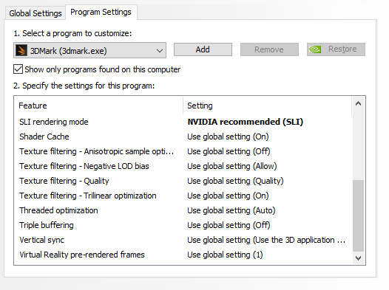Open the 3DMark (3dmark.exe) program dropdown

coord(89,50)
